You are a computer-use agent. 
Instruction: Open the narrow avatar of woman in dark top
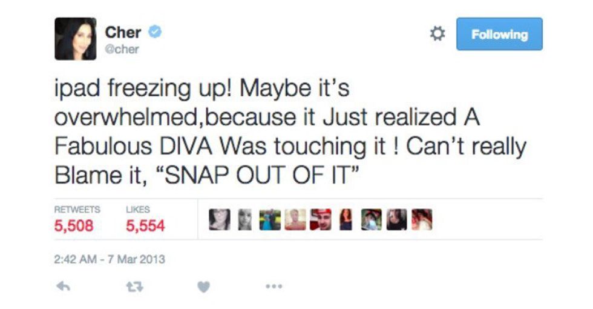click(x=346, y=219)
